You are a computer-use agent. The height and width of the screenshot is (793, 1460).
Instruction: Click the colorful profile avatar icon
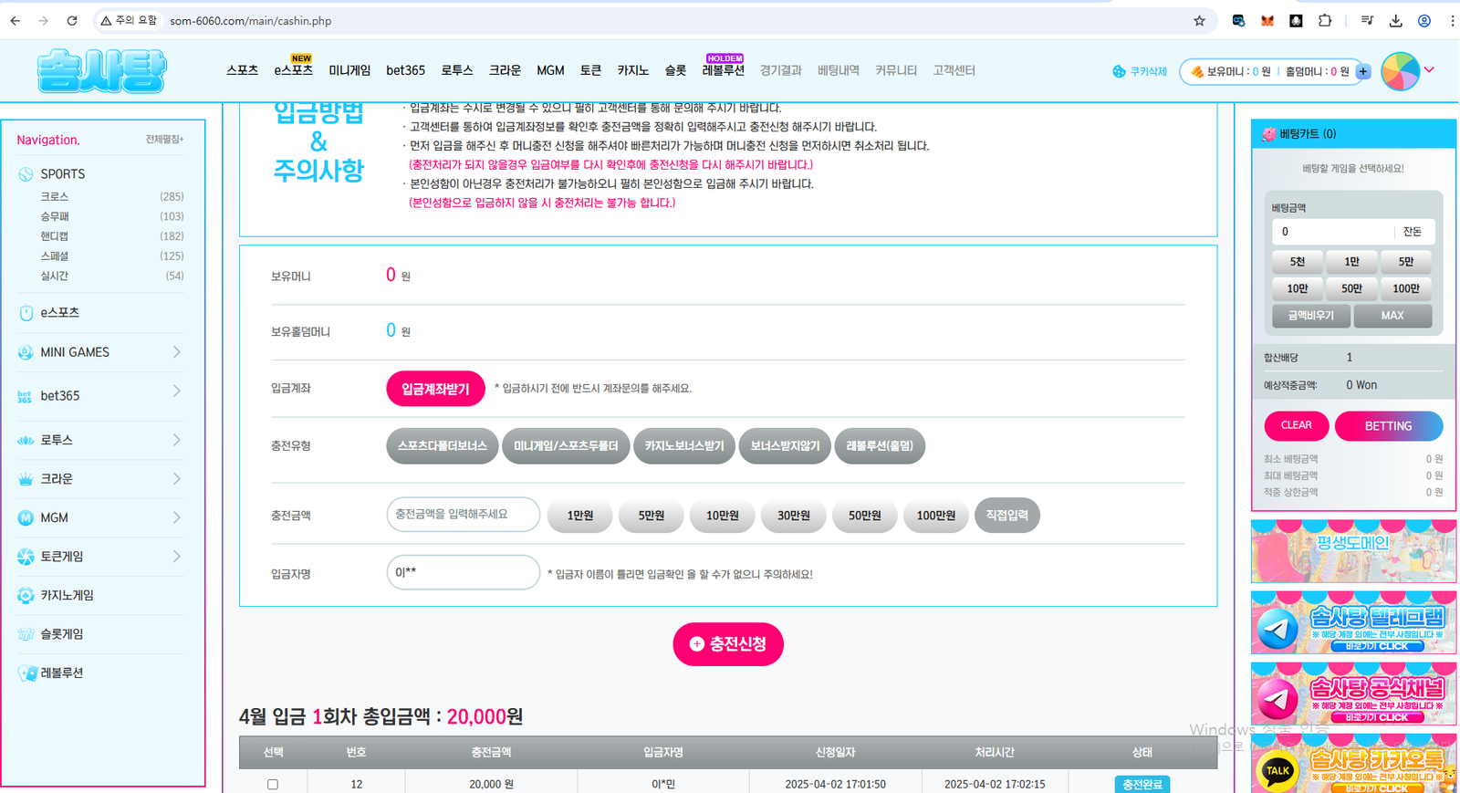click(x=1400, y=71)
